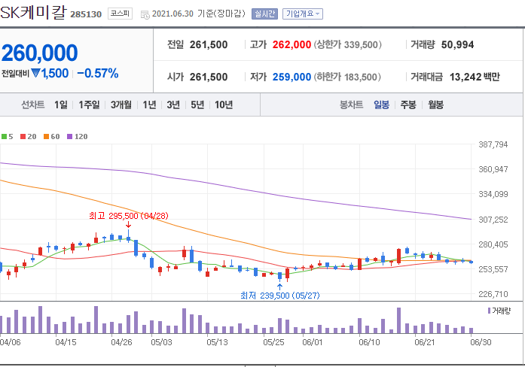
Task: Select the 3년 line chart period
Action: tap(173, 105)
